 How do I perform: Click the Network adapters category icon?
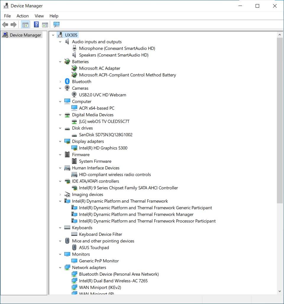point(67,267)
